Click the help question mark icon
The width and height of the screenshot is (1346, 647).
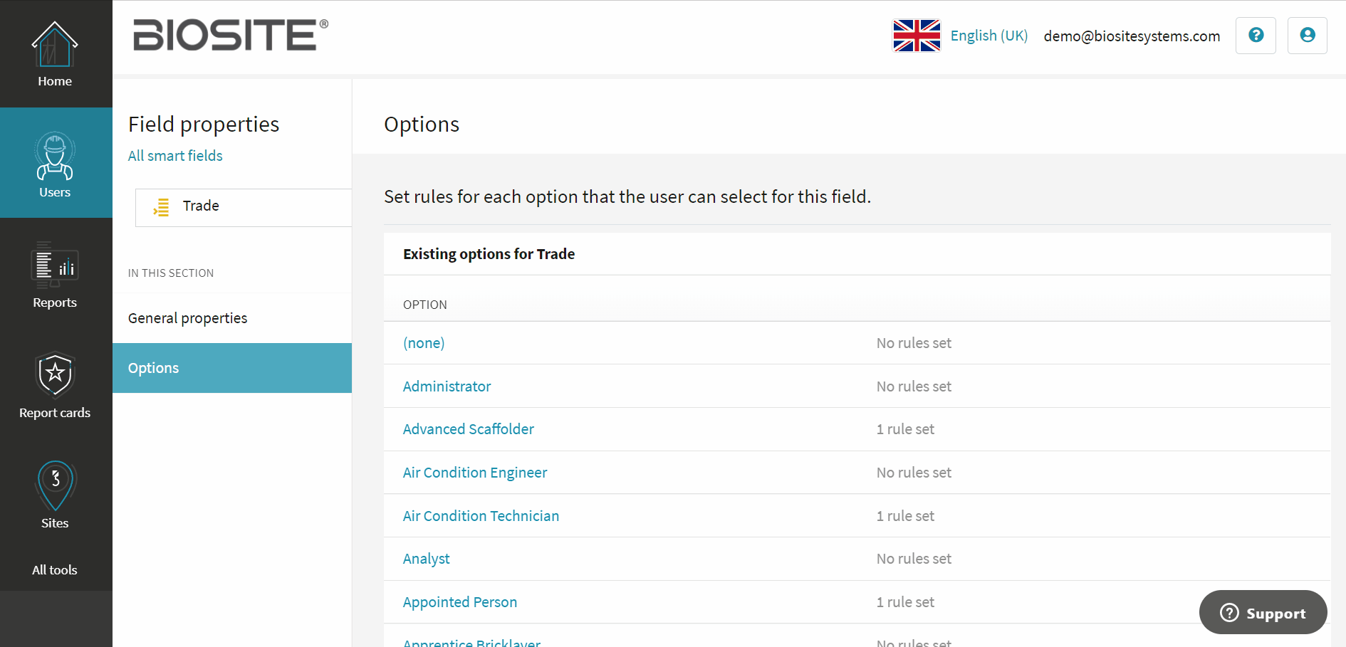[x=1256, y=36]
